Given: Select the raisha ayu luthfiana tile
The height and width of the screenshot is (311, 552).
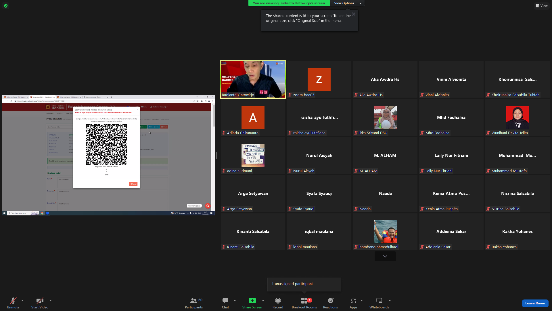Looking at the screenshot, I should click(x=319, y=117).
